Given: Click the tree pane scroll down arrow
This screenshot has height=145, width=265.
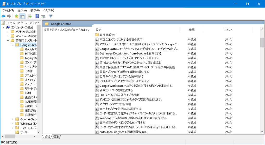Looking at the screenshot, I should pyautogui.click(x=39, y=132).
